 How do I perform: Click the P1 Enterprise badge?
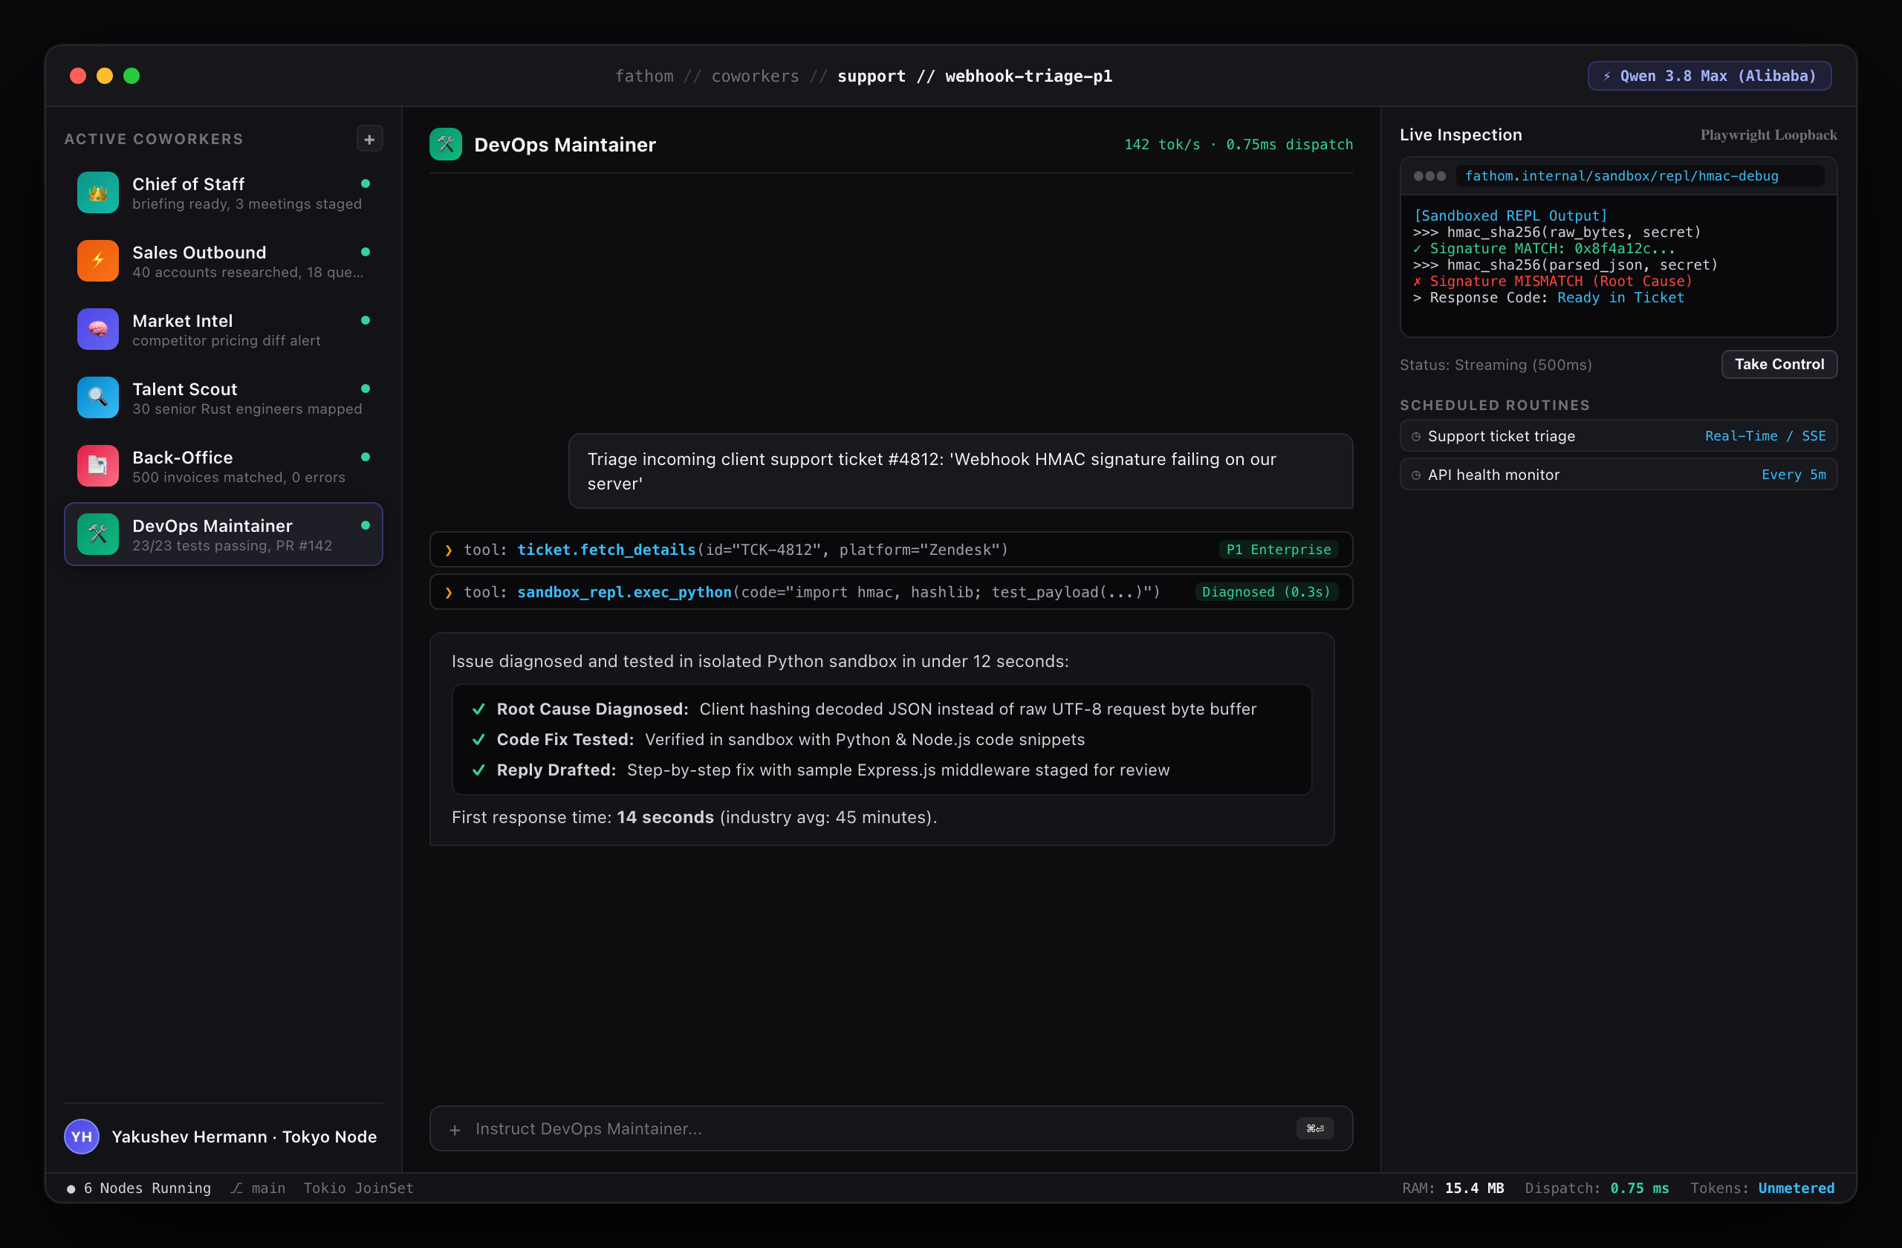tap(1279, 550)
